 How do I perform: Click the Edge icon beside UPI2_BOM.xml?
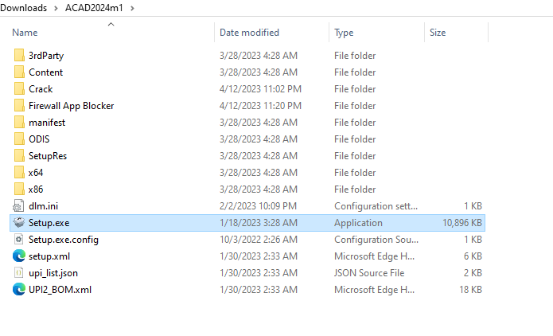point(19,289)
